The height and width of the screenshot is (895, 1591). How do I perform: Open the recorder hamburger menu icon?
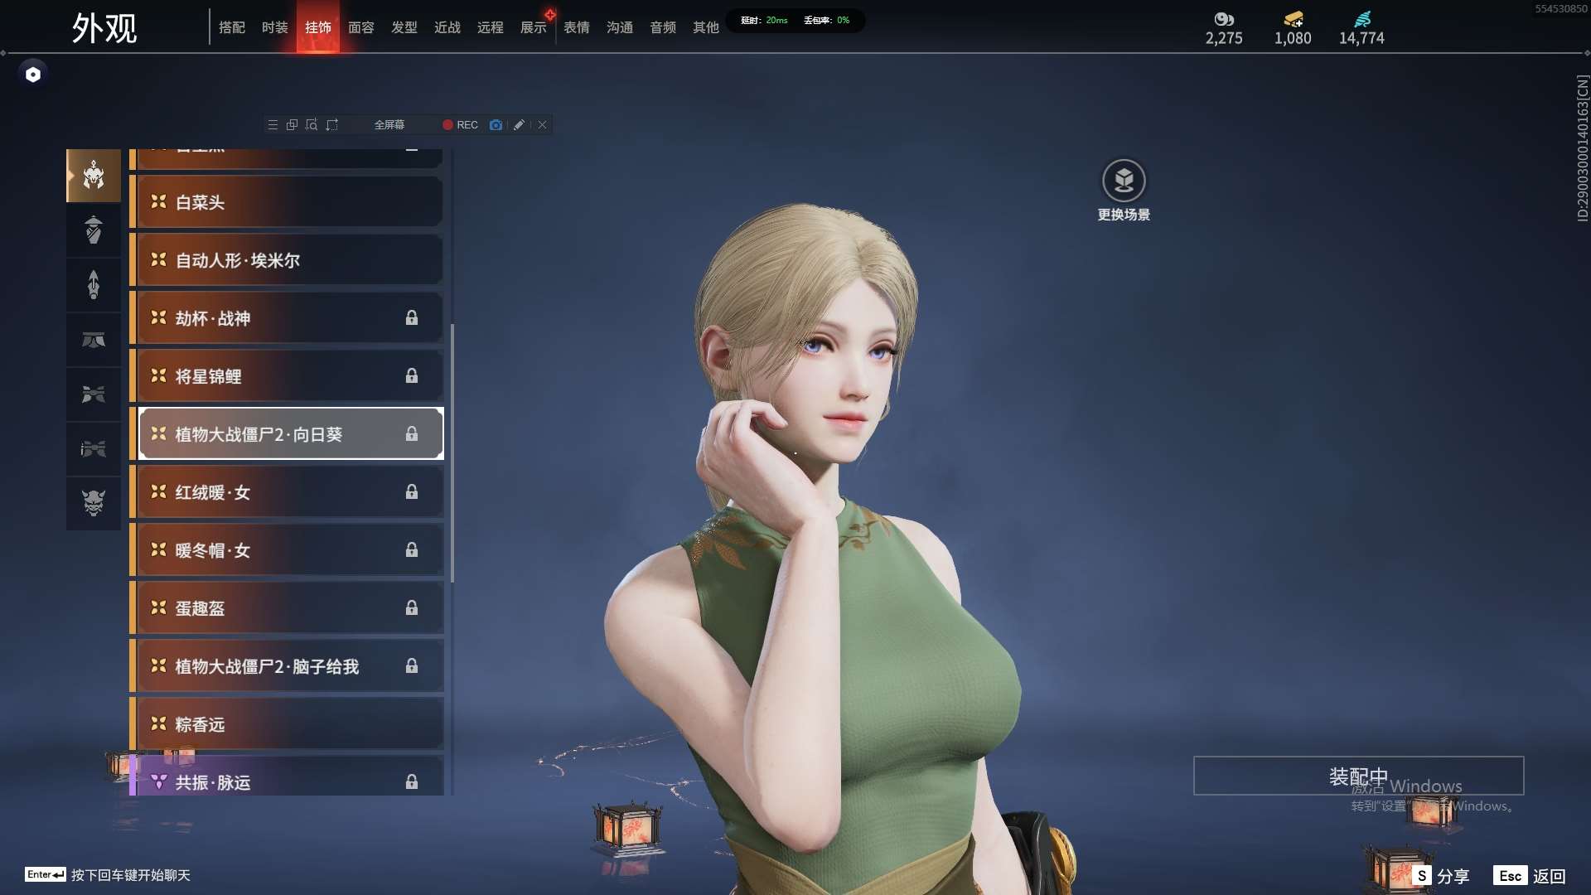273,125
